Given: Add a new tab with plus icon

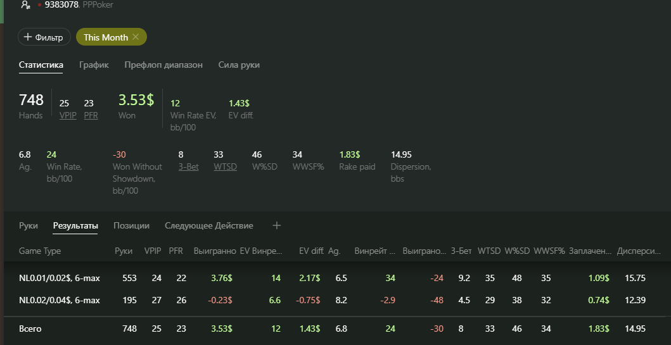Looking at the screenshot, I should click(x=277, y=225).
